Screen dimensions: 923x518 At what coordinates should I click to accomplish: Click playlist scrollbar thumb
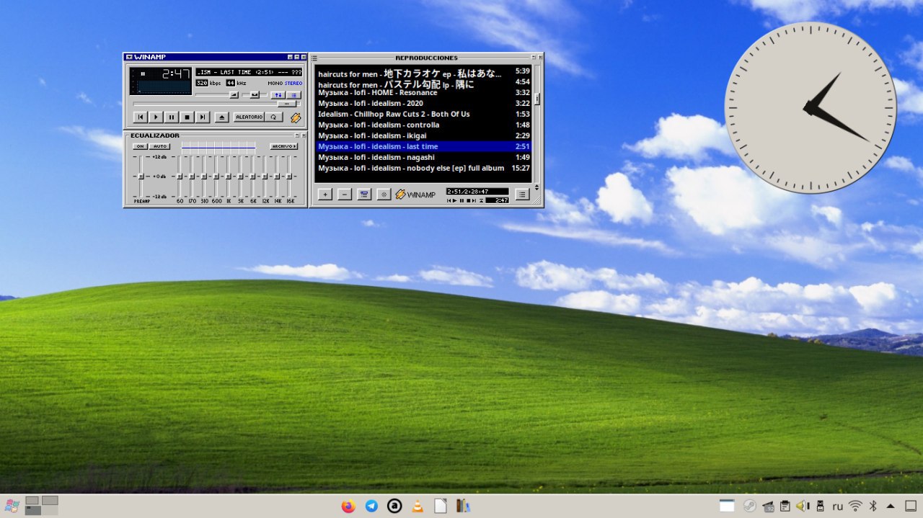click(537, 99)
